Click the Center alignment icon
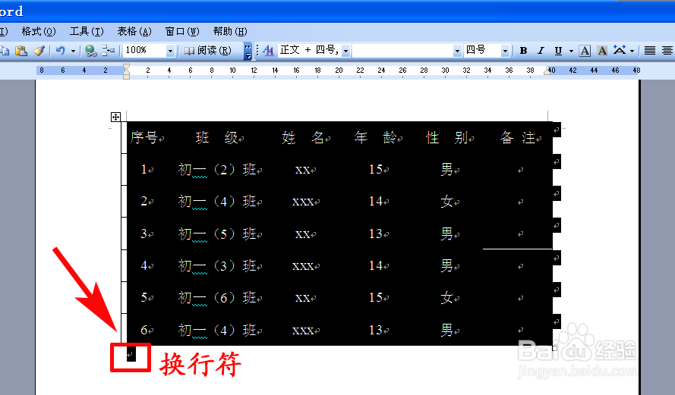This screenshot has height=395, width=675. coord(667,51)
